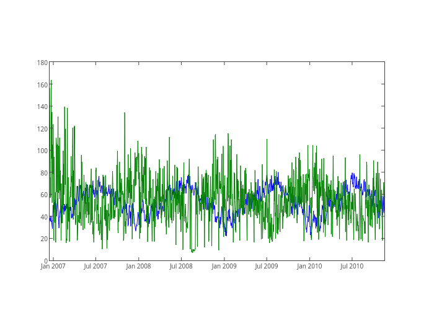This screenshot has width=434, height=310.
Task: Click the y-axis label 20
Action: click(x=43, y=239)
